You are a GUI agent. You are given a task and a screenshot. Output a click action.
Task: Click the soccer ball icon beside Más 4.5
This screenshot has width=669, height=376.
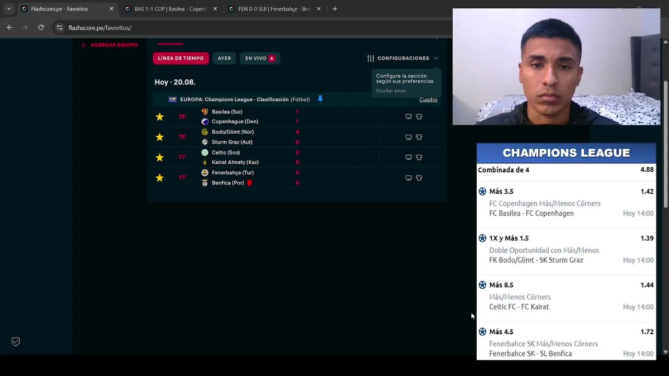482,332
